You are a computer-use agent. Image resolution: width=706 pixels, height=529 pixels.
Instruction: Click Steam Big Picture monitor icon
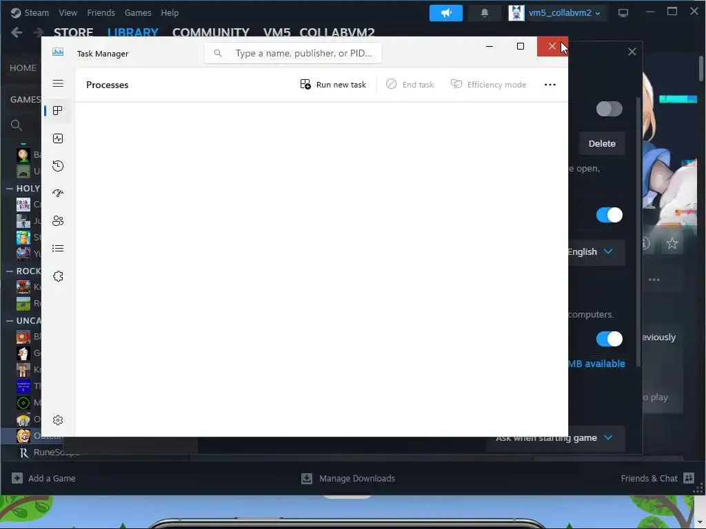(623, 13)
